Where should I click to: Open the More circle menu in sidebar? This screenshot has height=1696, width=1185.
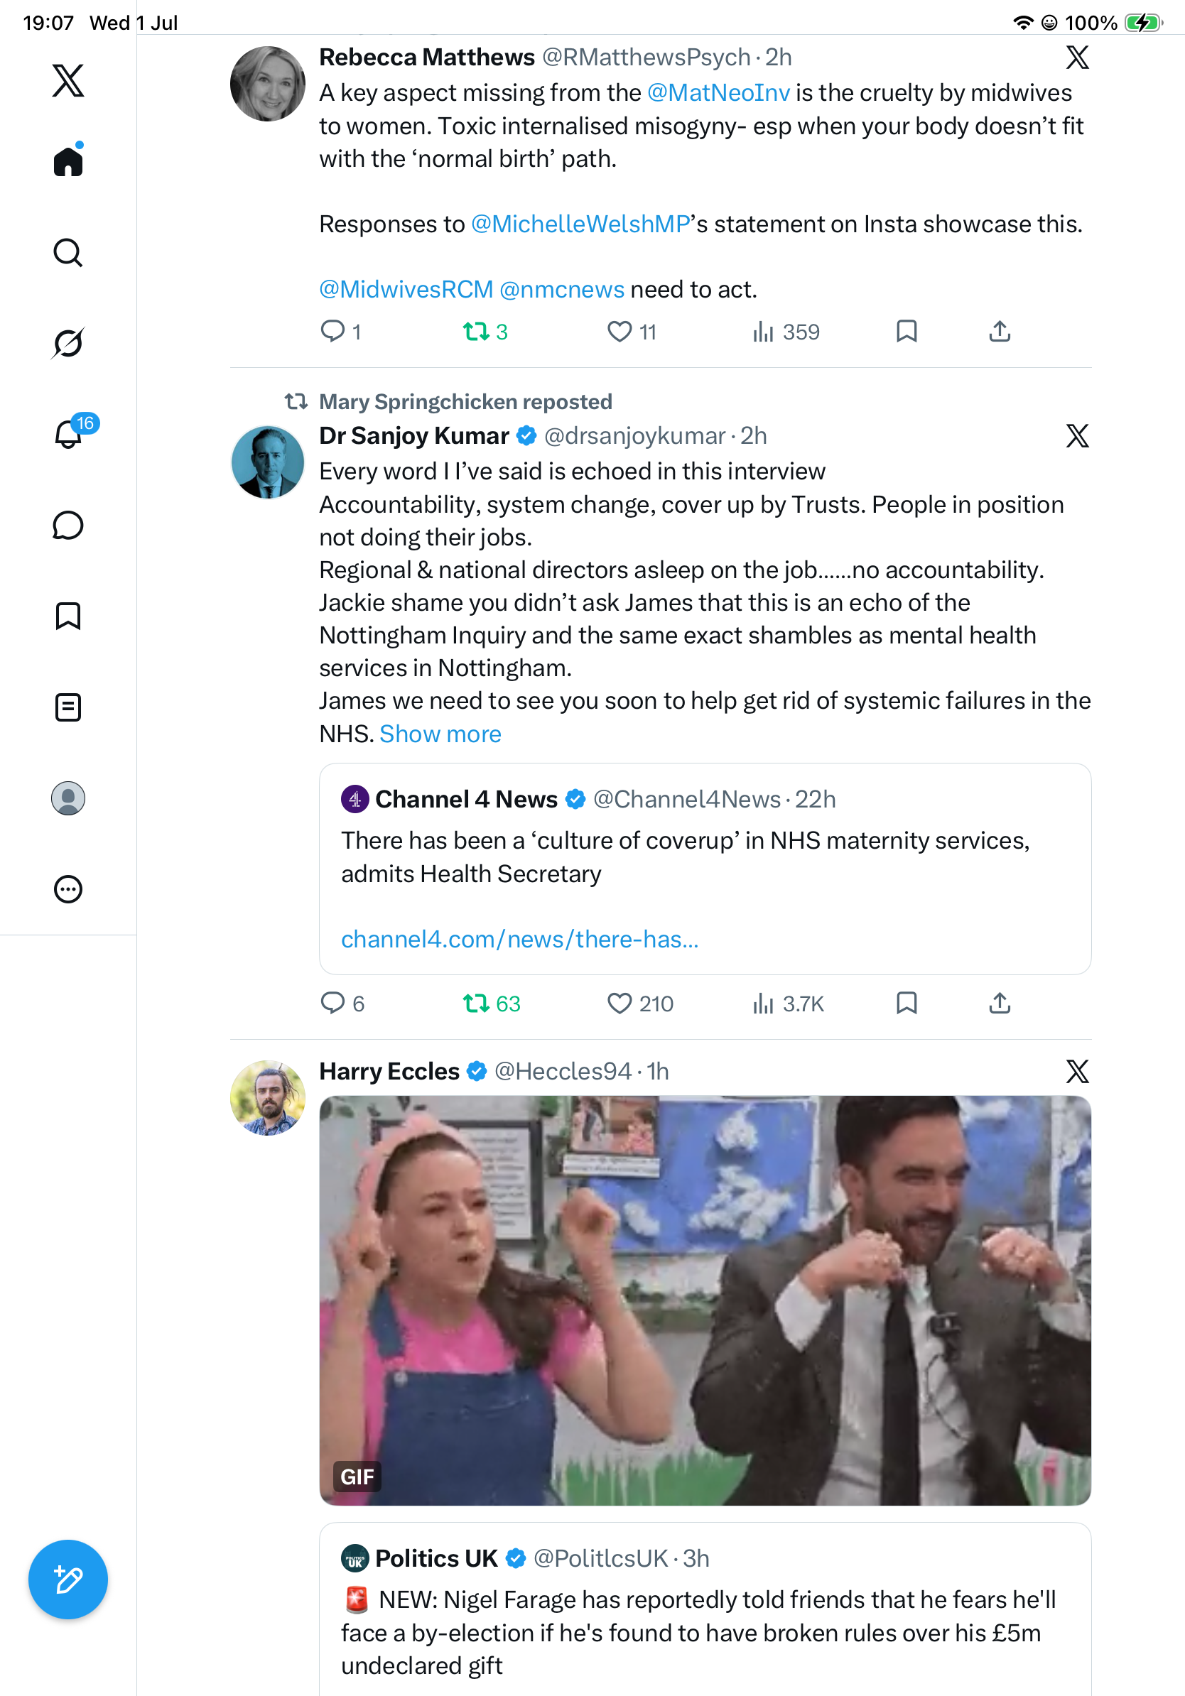pos(68,889)
